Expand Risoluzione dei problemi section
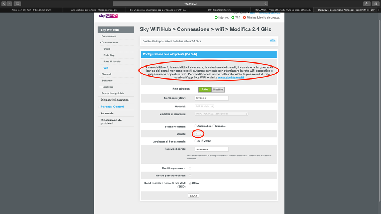 tap(112, 121)
